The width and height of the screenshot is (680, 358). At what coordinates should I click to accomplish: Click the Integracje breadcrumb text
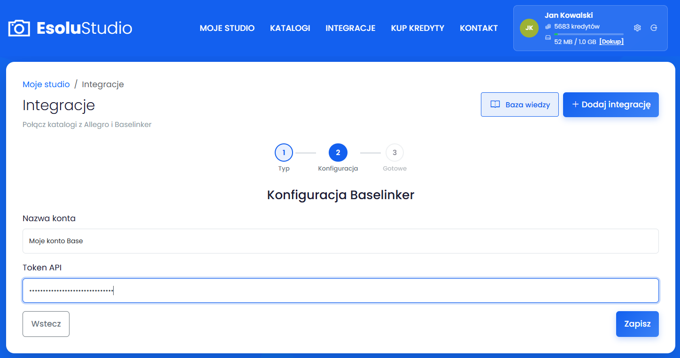(103, 84)
